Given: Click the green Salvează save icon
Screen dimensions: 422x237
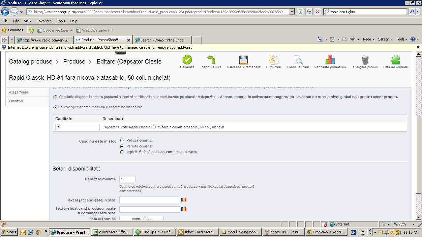Looking at the screenshot, I should tap(187, 60).
